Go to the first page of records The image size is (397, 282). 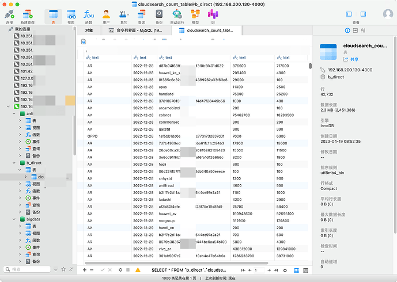pyautogui.click(x=243, y=270)
